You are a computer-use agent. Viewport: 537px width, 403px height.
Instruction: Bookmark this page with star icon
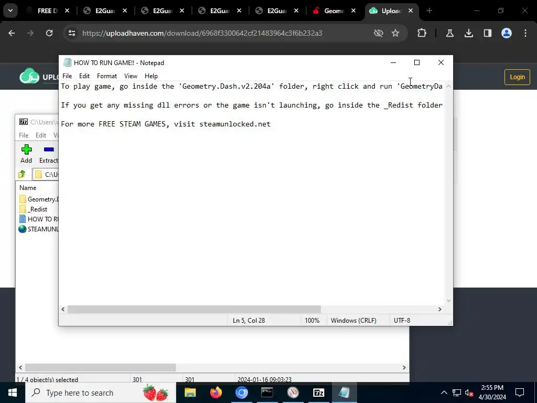click(395, 33)
